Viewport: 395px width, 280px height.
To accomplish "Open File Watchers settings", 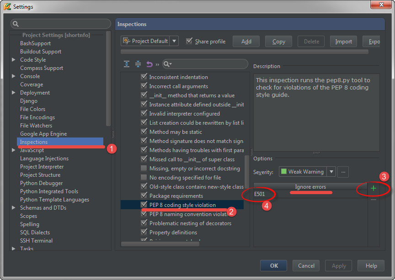I will click(x=36, y=126).
